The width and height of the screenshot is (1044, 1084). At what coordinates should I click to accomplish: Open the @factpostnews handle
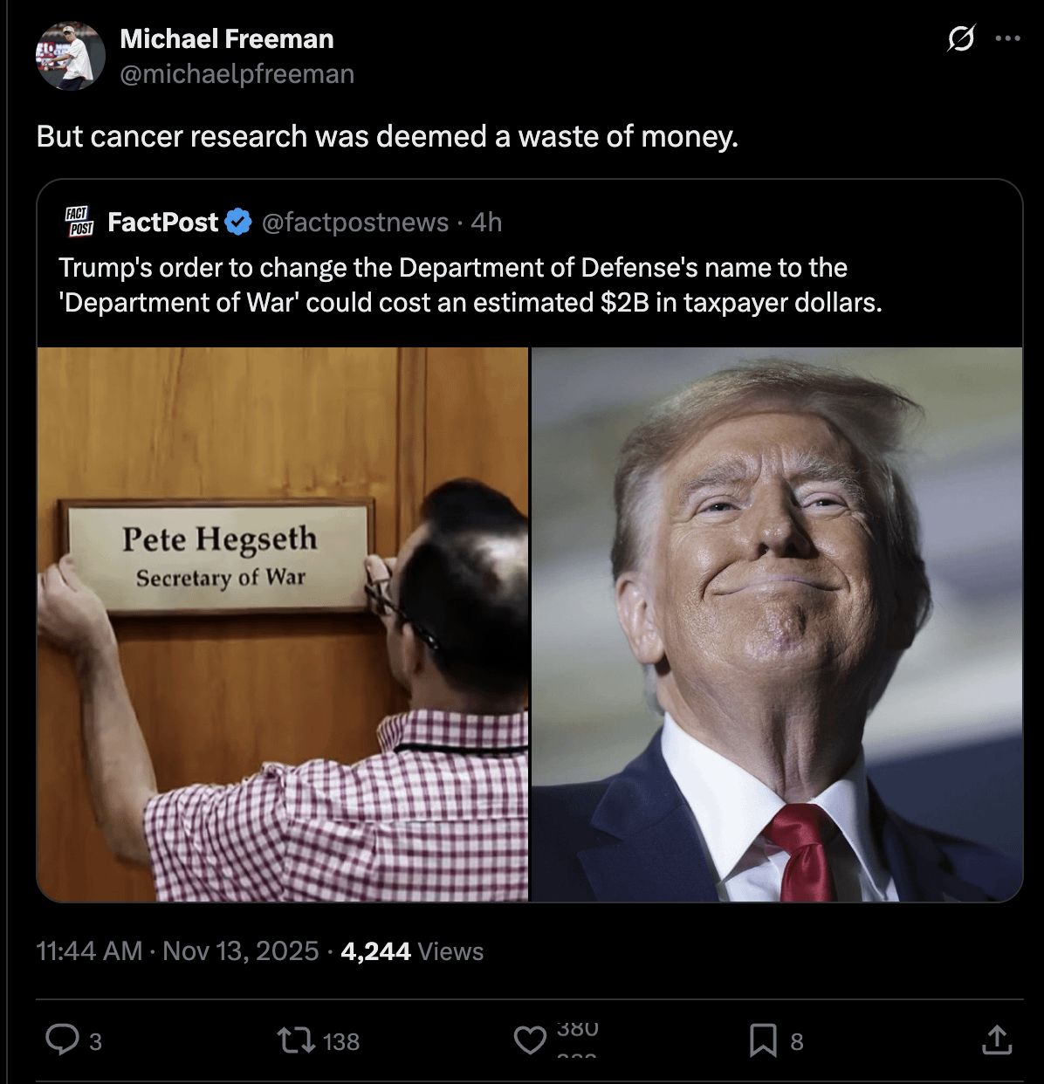tap(355, 223)
